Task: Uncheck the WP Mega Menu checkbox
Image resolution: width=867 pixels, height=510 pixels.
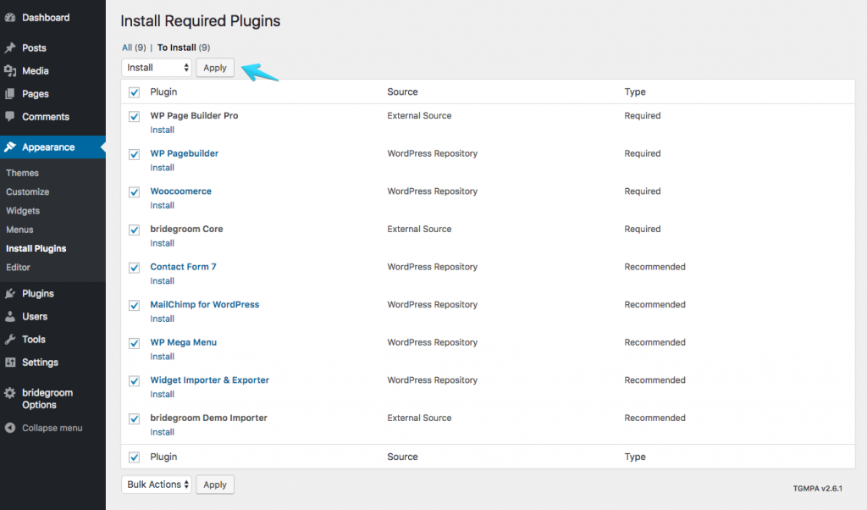Action: click(x=135, y=343)
